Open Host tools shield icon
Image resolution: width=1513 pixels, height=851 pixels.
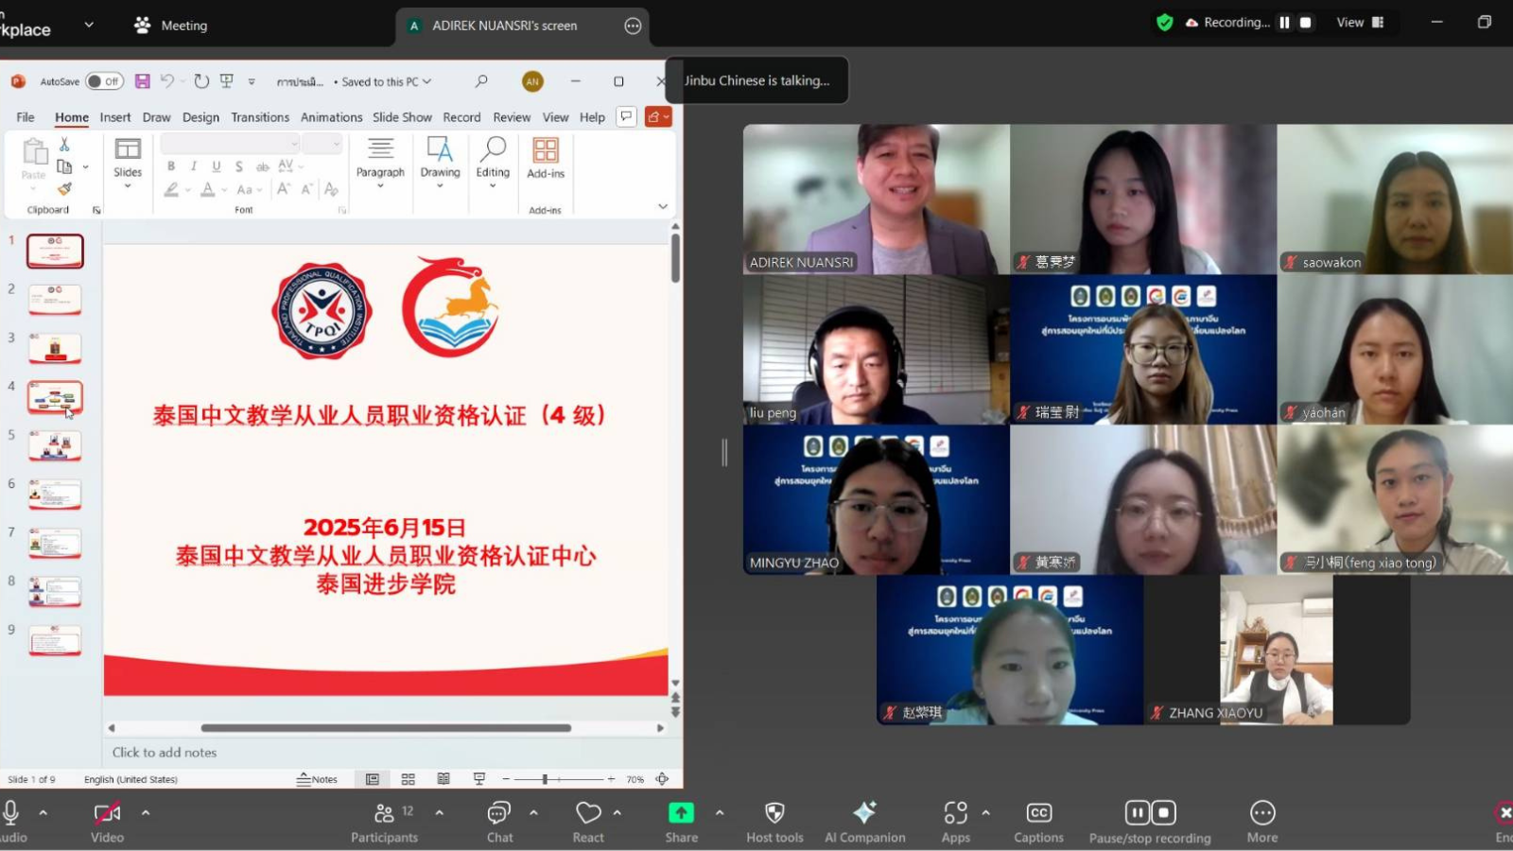pos(774,813)
